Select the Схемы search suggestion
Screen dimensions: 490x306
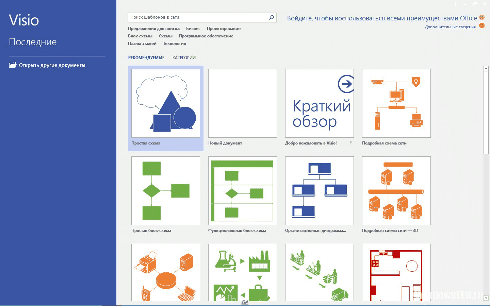click(x=166, y=36)
